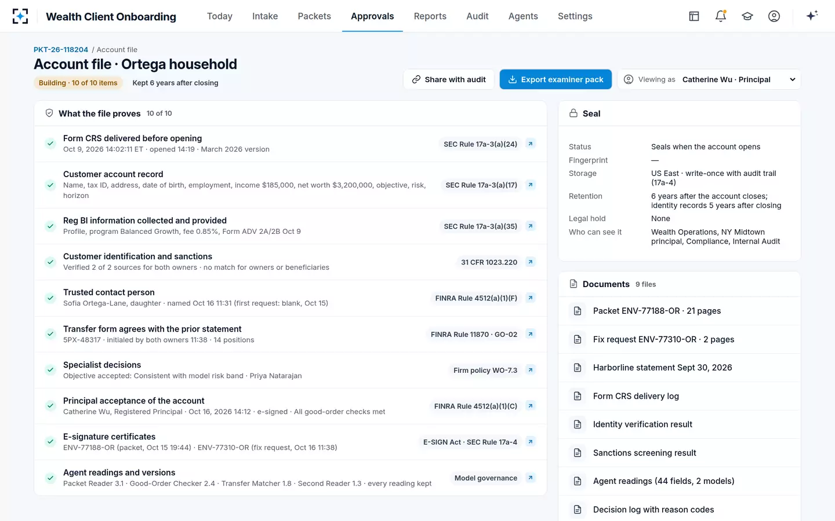Open 31 CFR 1023.220 reference arrow
This screenshot has width=835, height=521.
530,262
